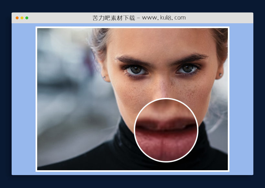Click the woman's right eye in the photo
The image size is (265, 188).
pyautogui.click(x=187, y=69)
